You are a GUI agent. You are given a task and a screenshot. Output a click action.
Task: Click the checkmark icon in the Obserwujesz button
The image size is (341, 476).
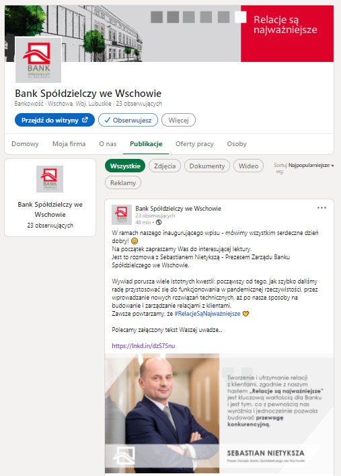(107, 120)
